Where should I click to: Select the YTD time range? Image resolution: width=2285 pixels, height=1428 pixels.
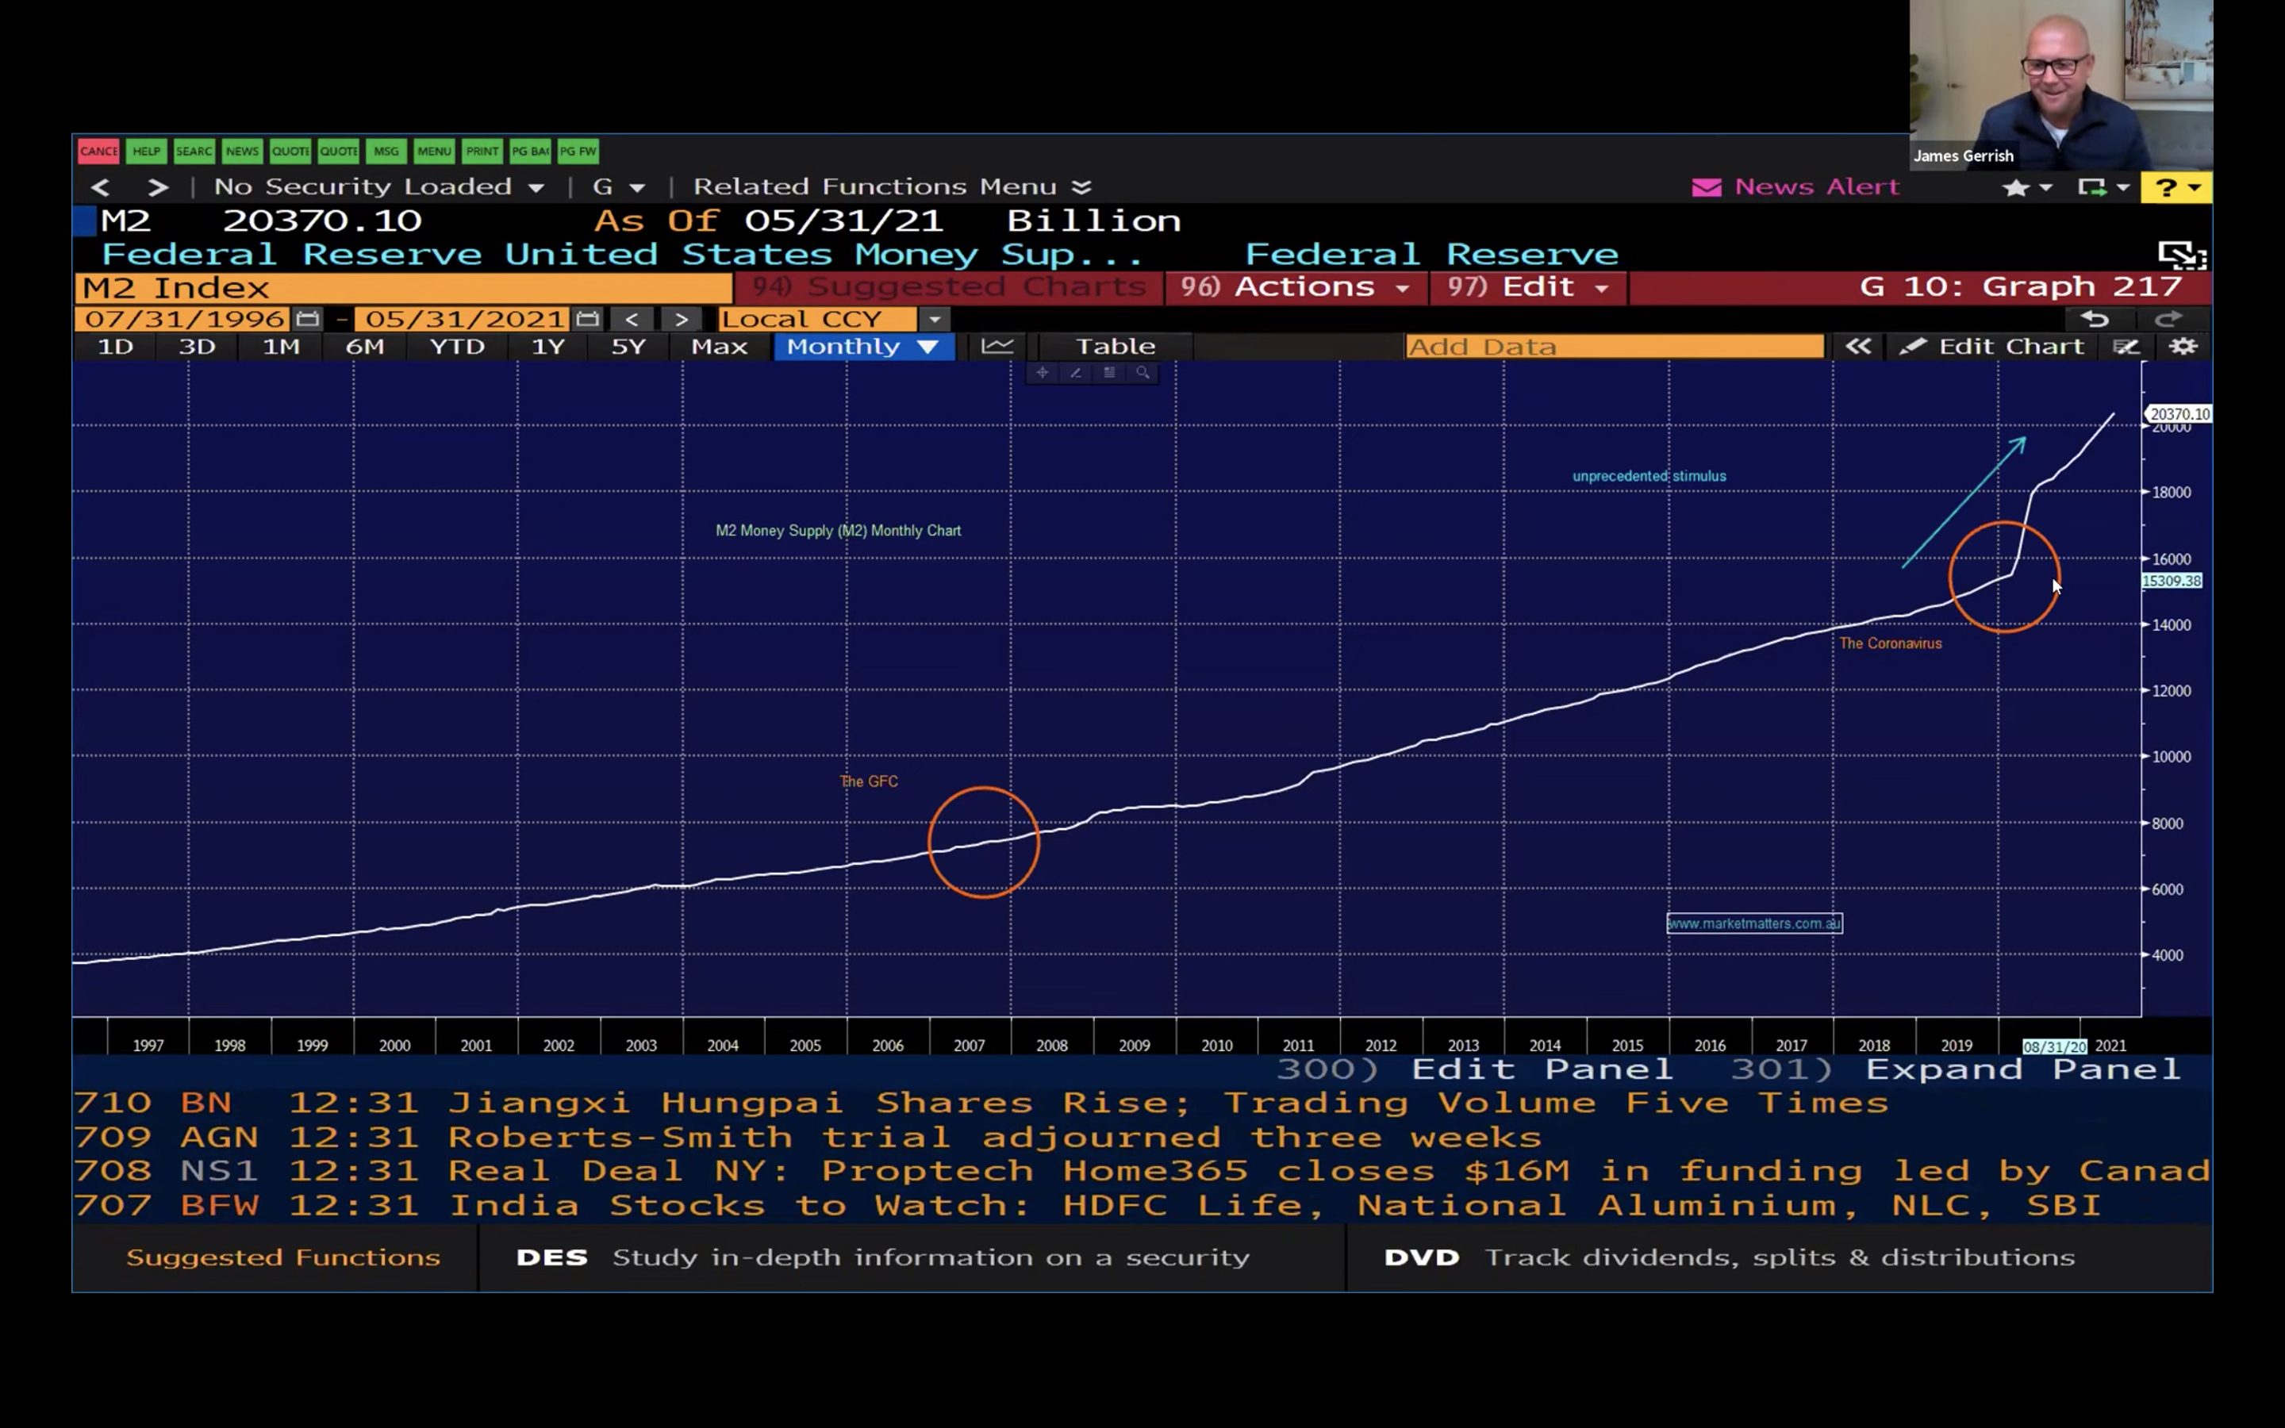(x=457, y=347)
